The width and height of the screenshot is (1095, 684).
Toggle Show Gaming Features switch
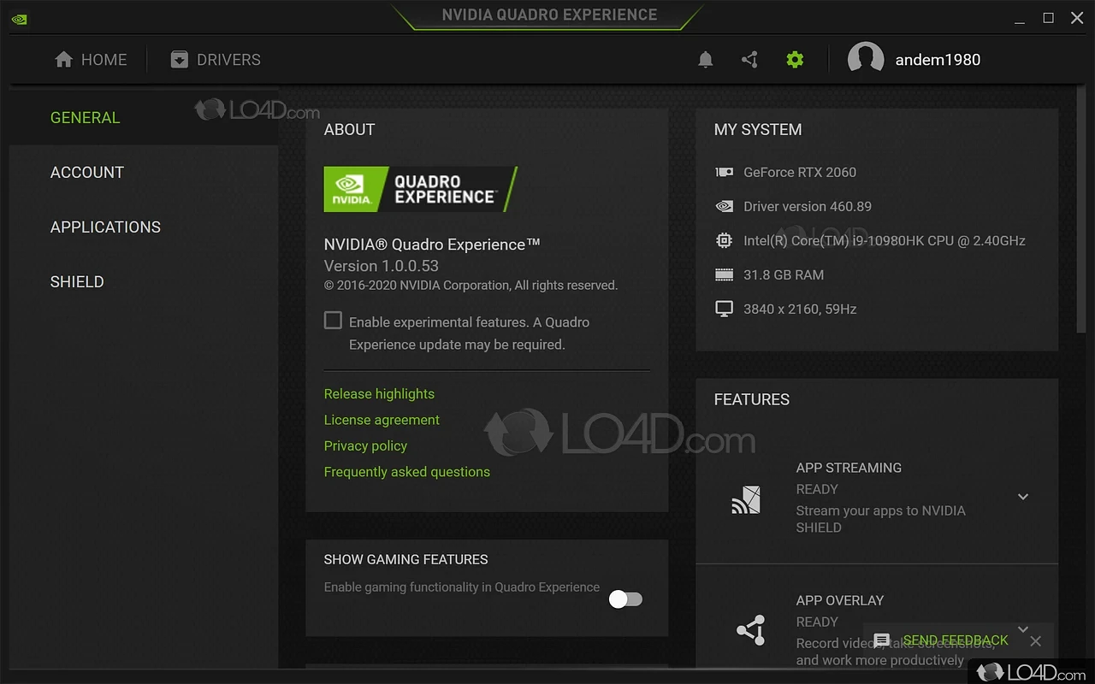625,599
